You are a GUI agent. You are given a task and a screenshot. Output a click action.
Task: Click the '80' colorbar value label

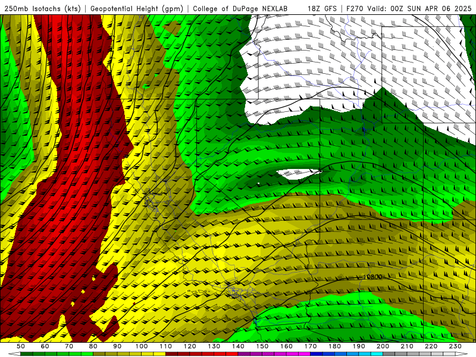click(x=93, y=346)
